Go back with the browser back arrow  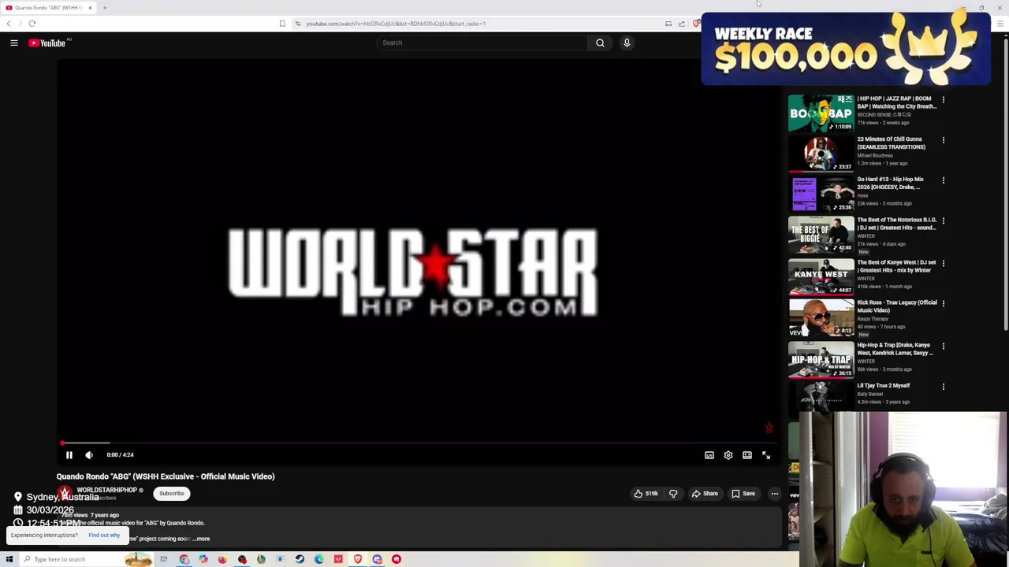[9, 24]
